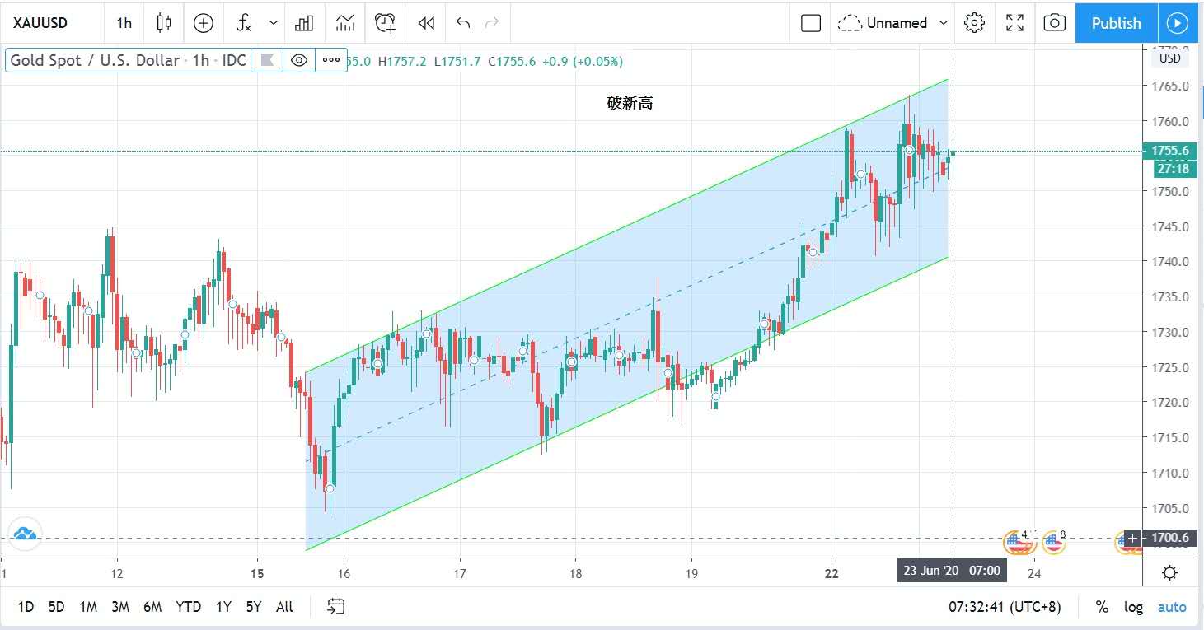Open the fx Indicators icon
Screen dimensions: 1204x630
tap(244, 23)
